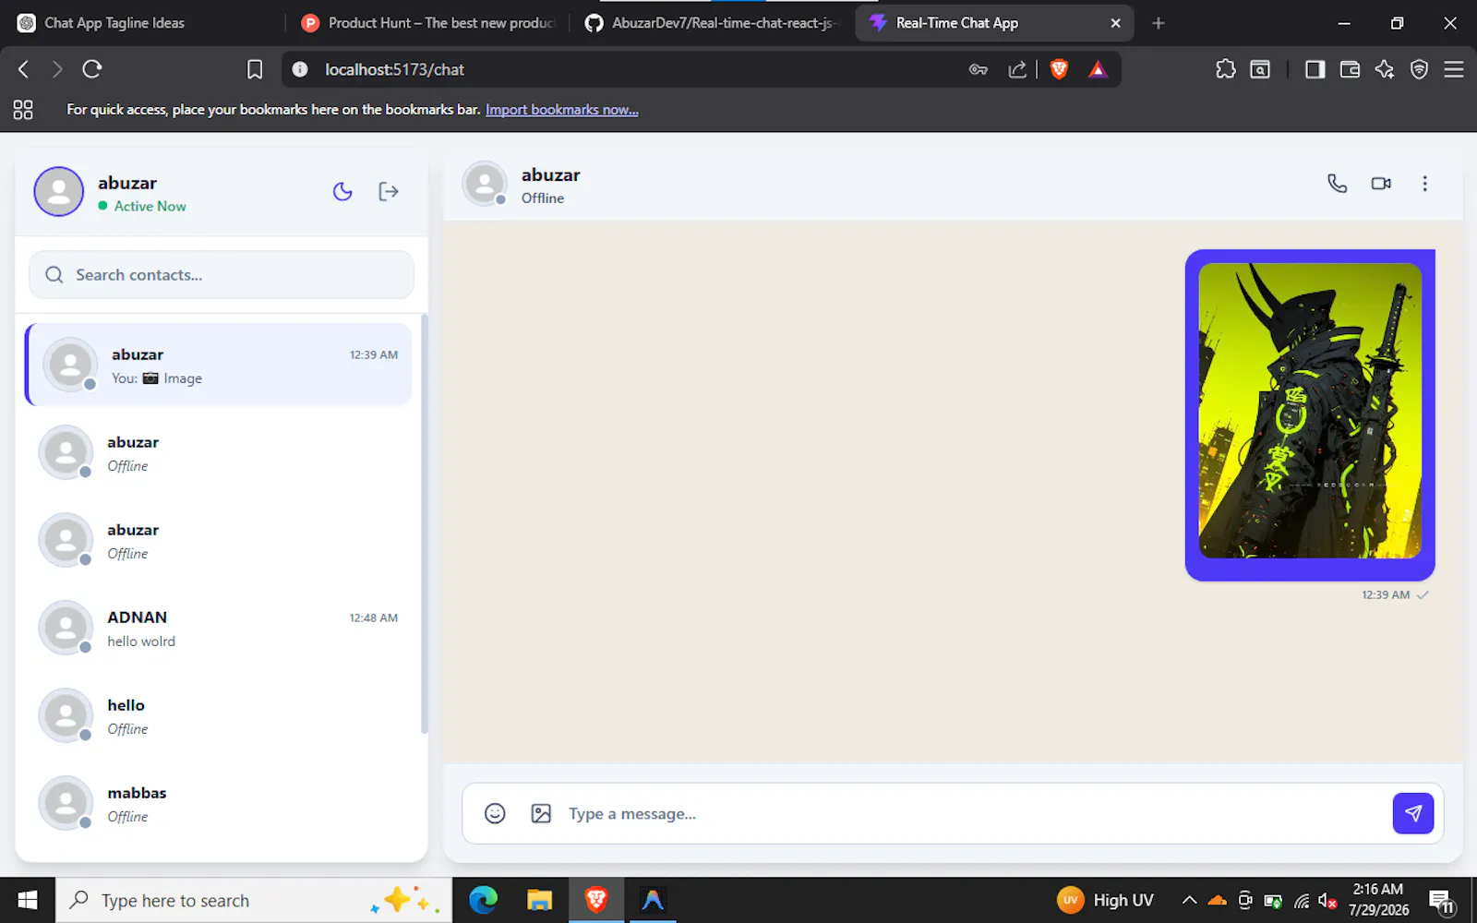Click the logout icon in sidebar header
The width and height of the screenshot is (1477, 923).
pos(389,191)
